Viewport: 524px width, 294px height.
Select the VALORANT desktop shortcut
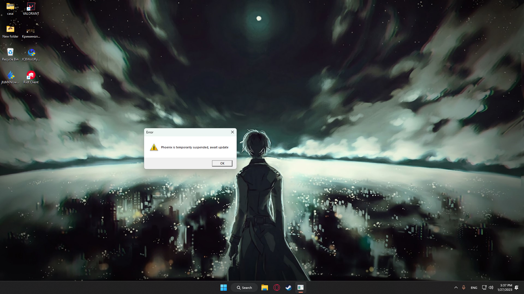click(x=31, y=9)
